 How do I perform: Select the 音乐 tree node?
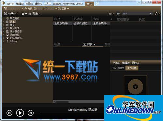click(12, 21)
